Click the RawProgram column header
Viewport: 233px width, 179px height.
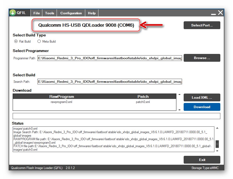pyautogui.click(x=61, y=97)
